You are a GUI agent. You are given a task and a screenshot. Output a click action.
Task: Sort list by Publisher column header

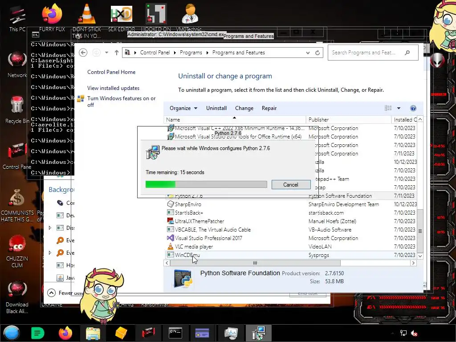348,120
